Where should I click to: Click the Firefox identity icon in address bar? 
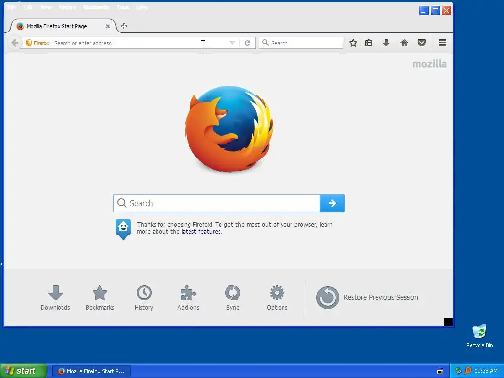37,43
